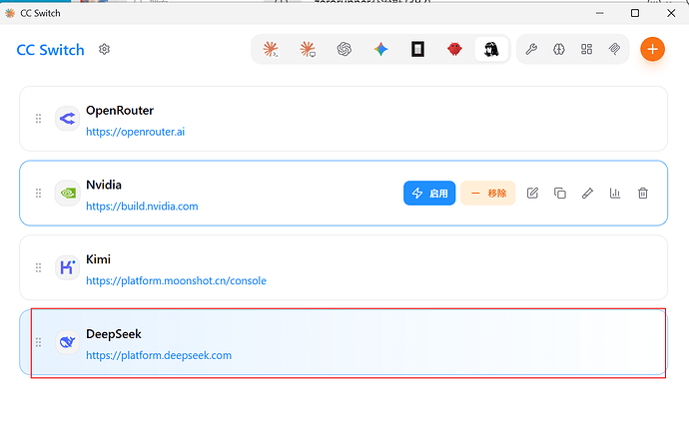Click the test-tube icon for Nvidia
Image resolution: width=689 pixels, height=427 pixels.
[587, 194]
